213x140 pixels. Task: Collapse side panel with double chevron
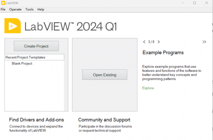pos(204,42)
